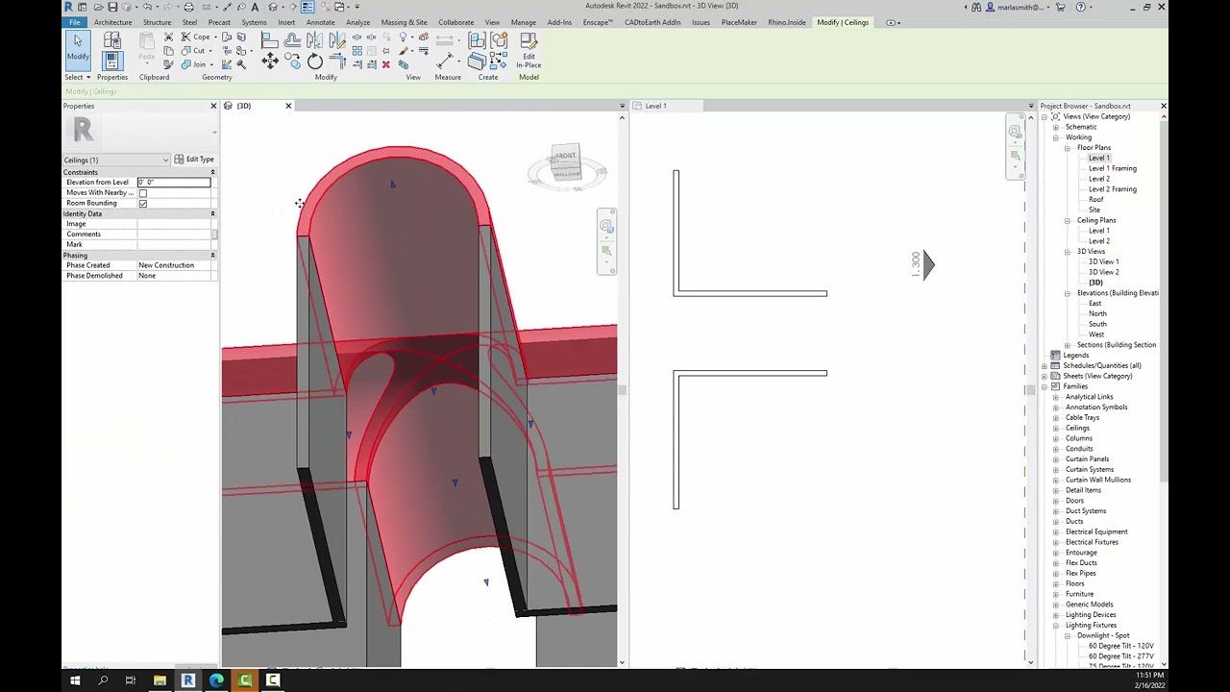The width and height of the screenshot is (1230, 692).
Task: Collapse the Floor Plans tree node
Action: pyautogui.click(x=1067, y=148)
